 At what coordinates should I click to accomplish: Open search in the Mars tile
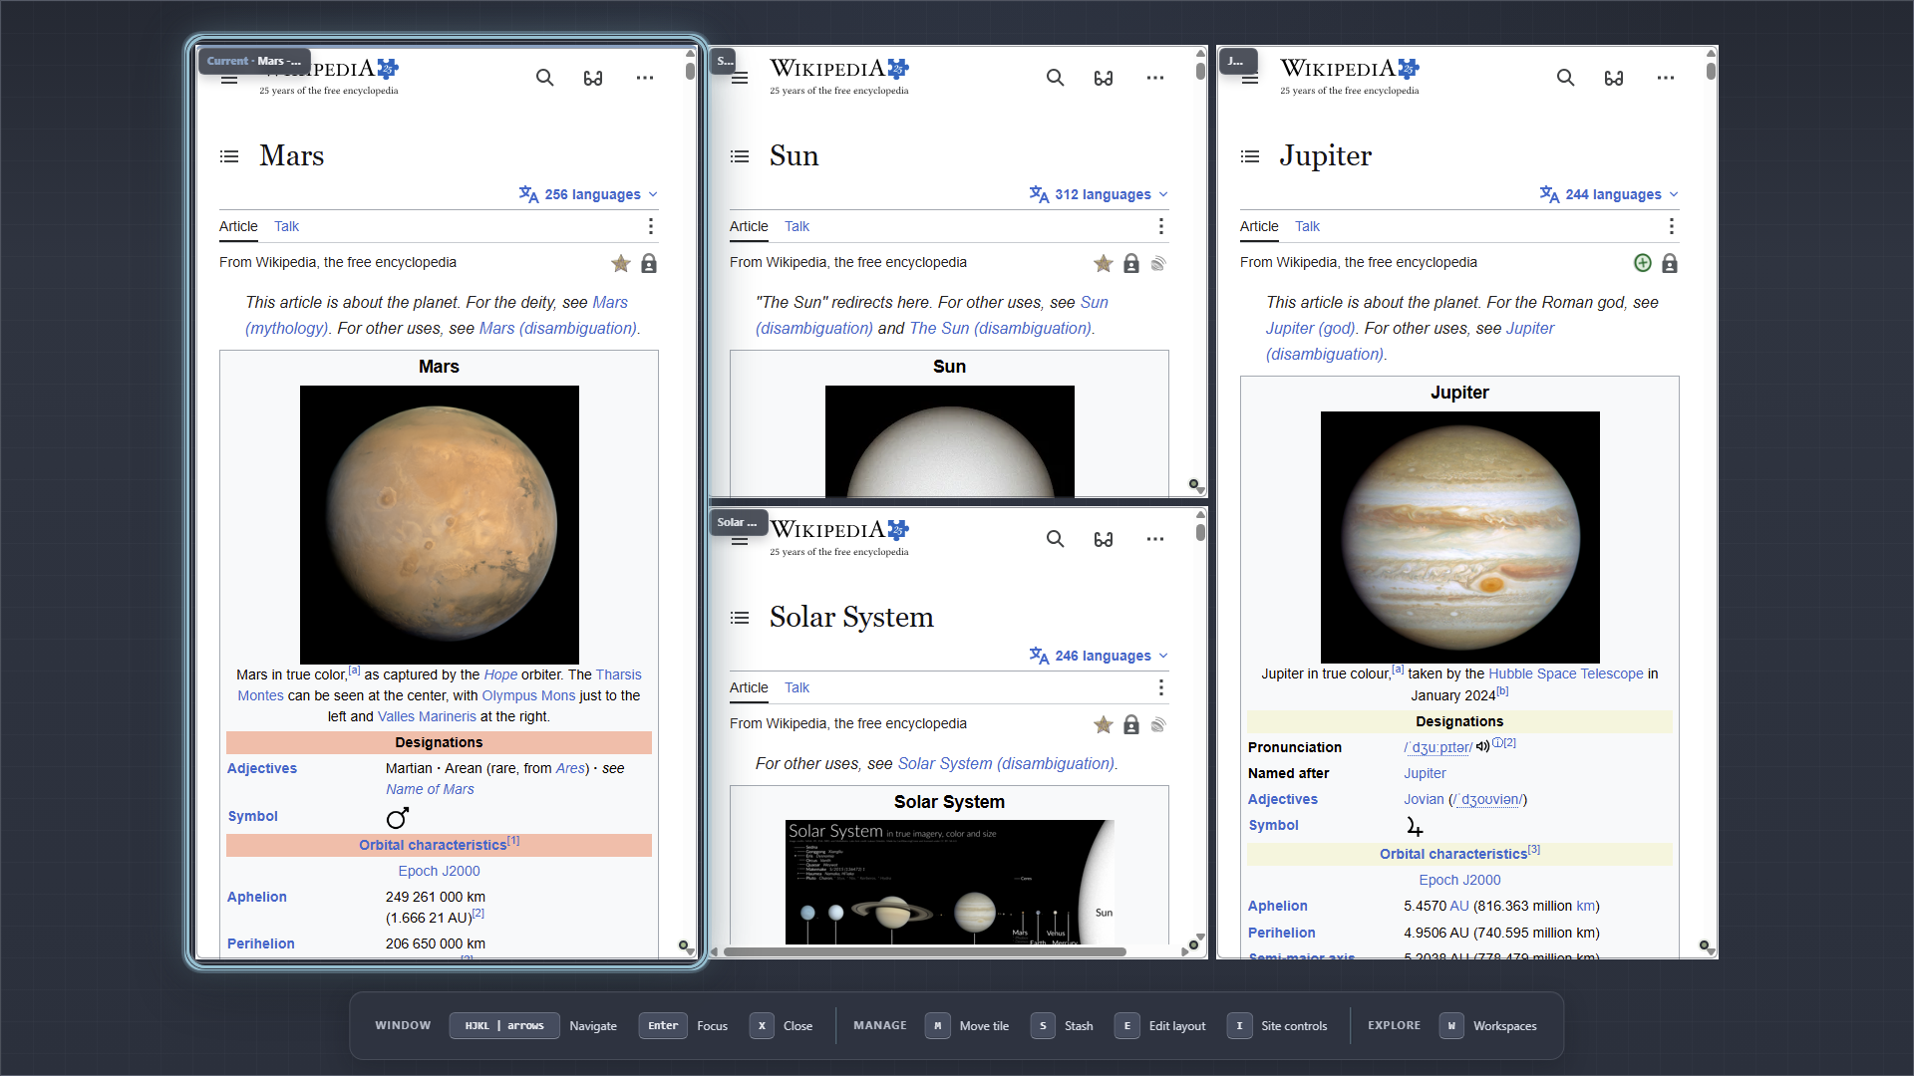(x=544, y=78)
